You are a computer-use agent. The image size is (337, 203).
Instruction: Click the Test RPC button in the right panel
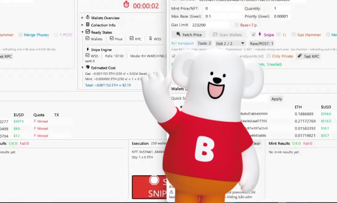coord(308,56)
